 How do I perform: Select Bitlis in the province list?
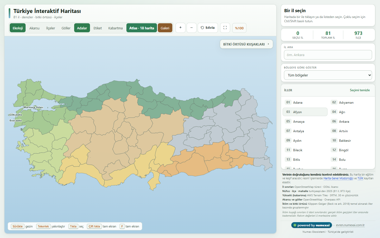[305, 159]
